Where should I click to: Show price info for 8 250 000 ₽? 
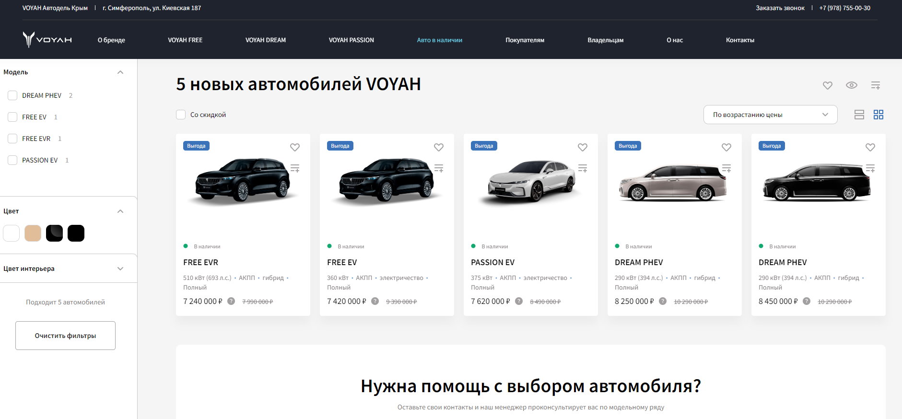pos(663,301)
